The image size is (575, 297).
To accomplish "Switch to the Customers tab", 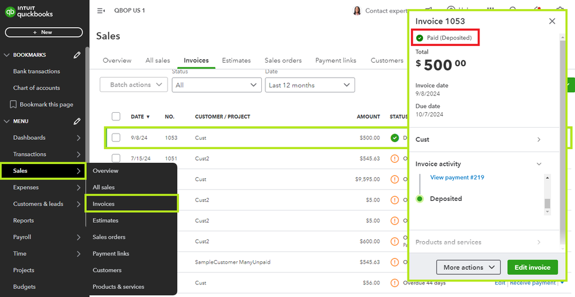I will tap(387, 60).
